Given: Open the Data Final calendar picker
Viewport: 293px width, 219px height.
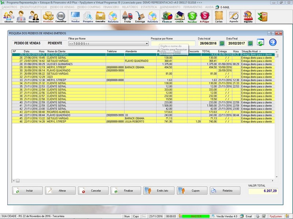Looking at the screenshot, I should [x=251, y=43].
